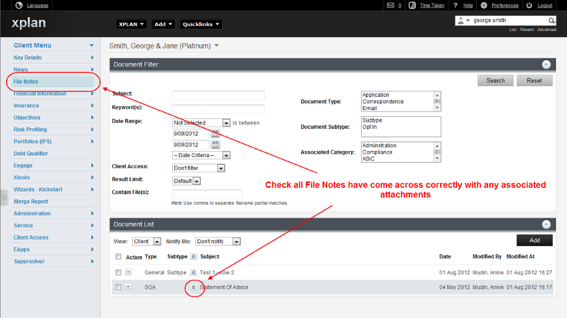Open Date Range Not Selected dropdown
The width and height of the screenshot is (567, 318).
tap(201, 123)
